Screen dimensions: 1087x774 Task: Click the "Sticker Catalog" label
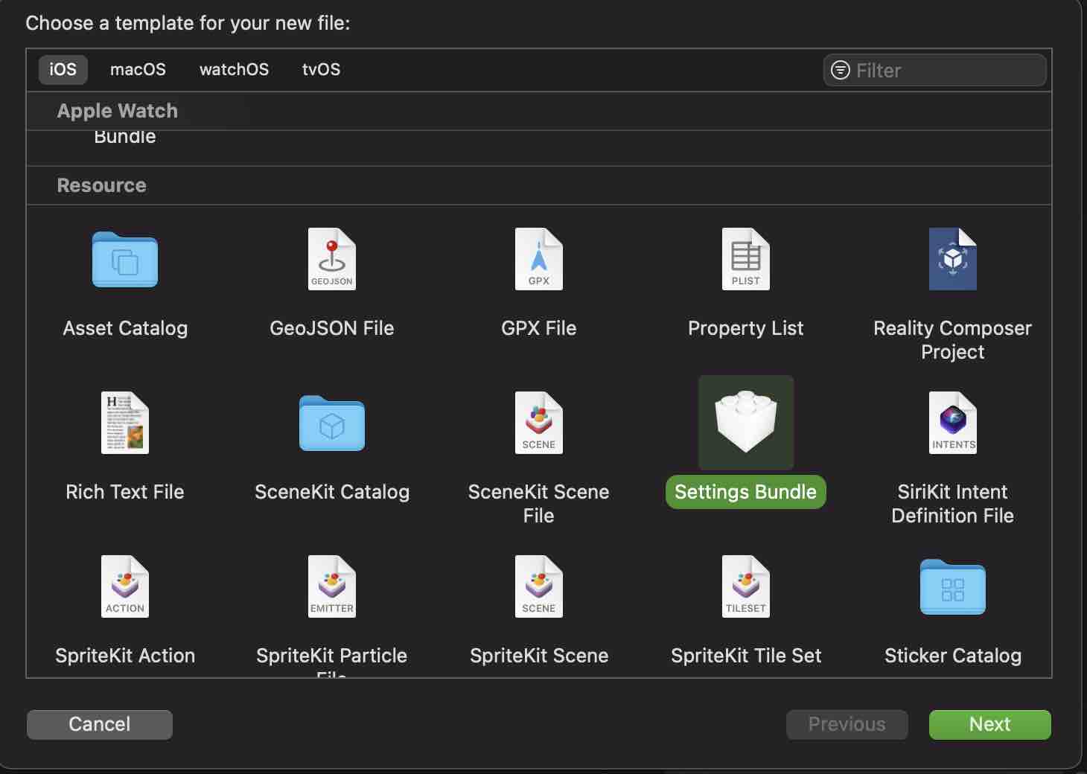coord(953,656)
